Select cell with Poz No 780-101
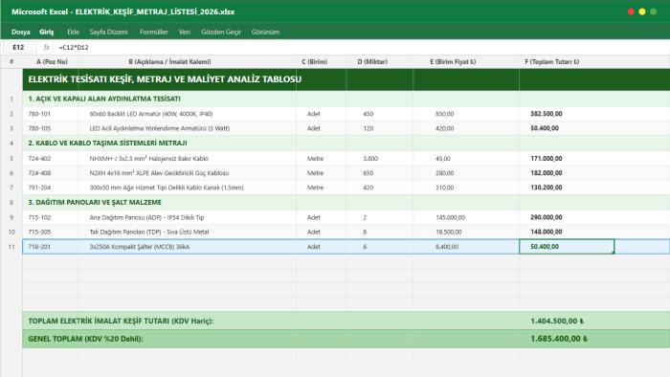 pos(39,114)
